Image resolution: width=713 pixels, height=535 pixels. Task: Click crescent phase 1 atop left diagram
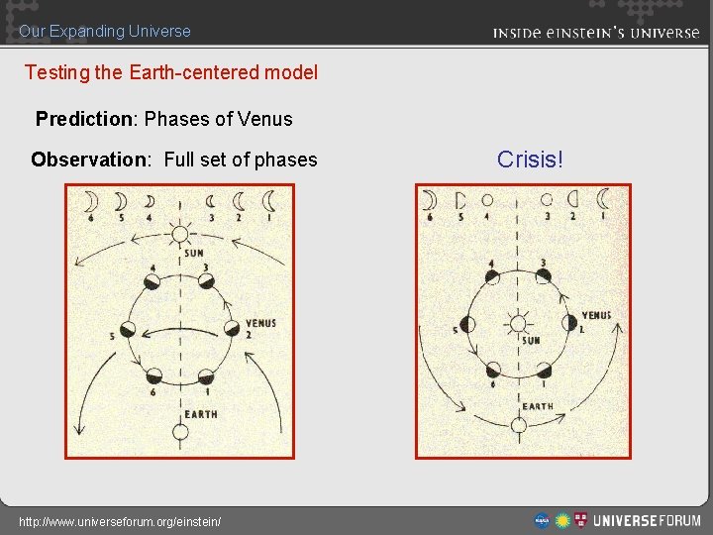tap(269, 200)
